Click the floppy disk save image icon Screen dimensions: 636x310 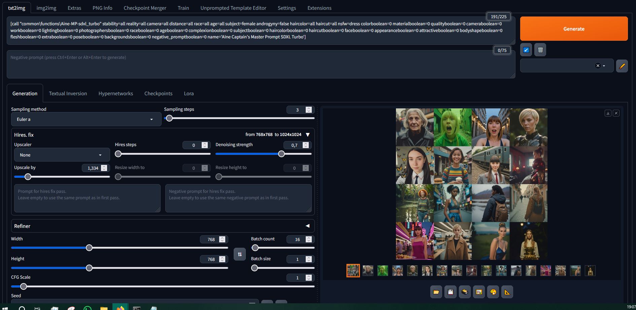coord(450,292)
